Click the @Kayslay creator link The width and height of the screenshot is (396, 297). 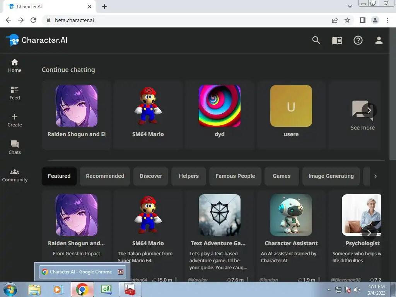(x=198, y=280)
